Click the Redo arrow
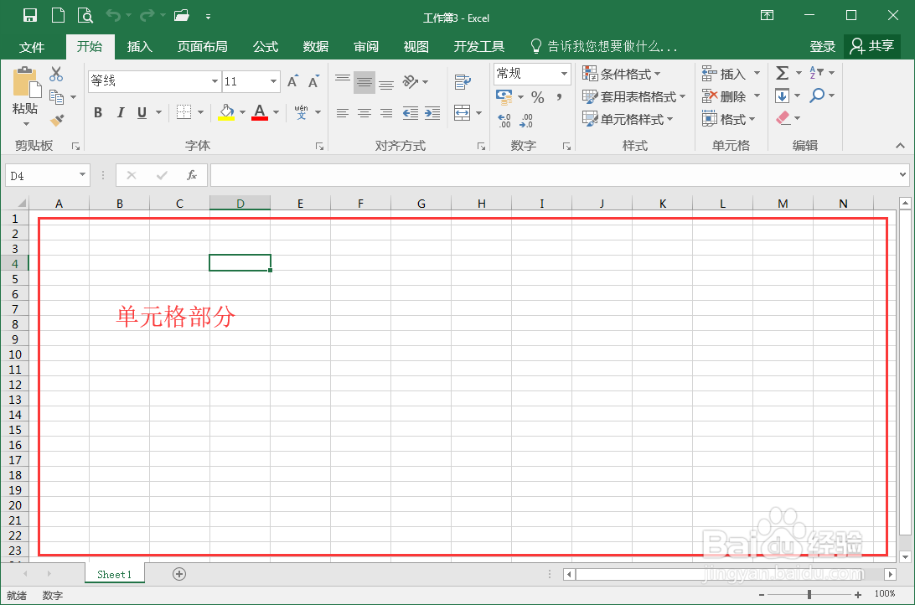This screenshot has height=605, width=915. [x=147, y=16]
